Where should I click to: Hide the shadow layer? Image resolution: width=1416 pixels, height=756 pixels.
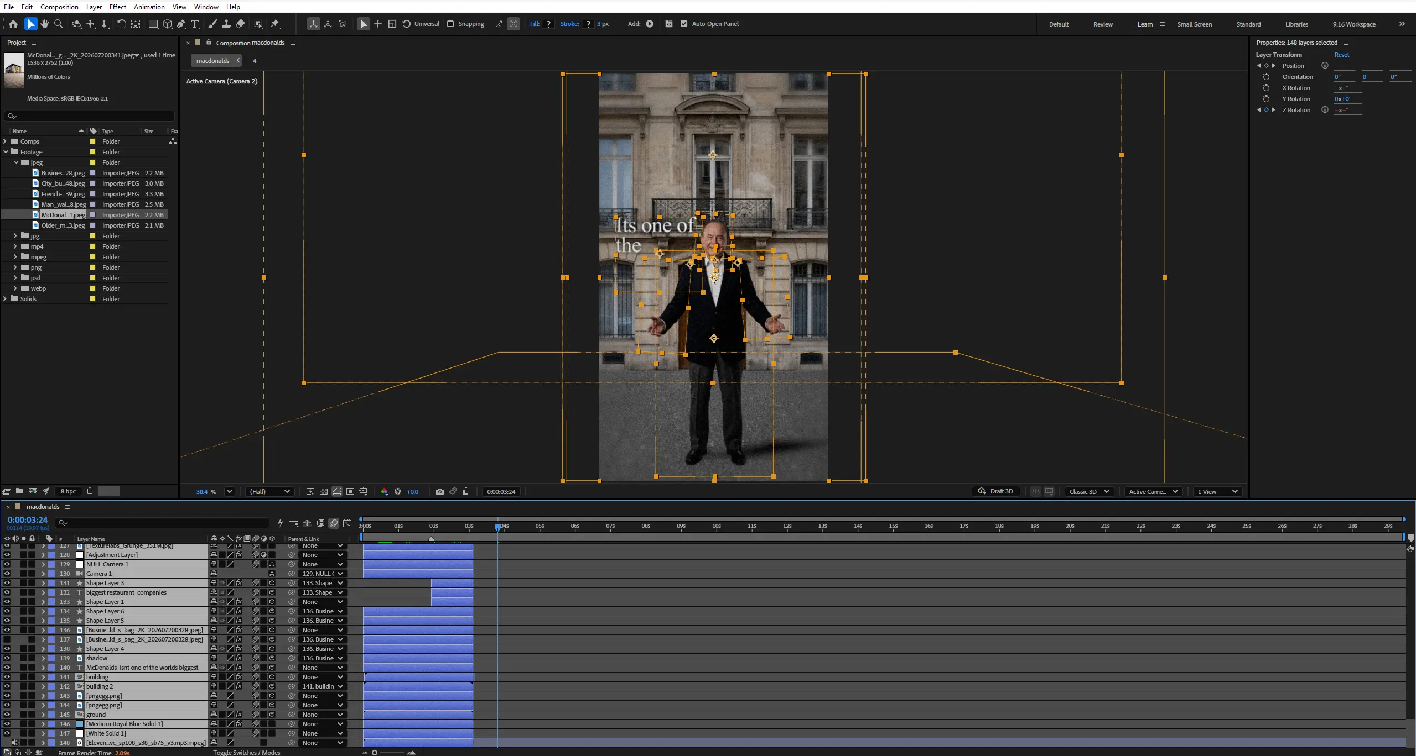[7, 658]
